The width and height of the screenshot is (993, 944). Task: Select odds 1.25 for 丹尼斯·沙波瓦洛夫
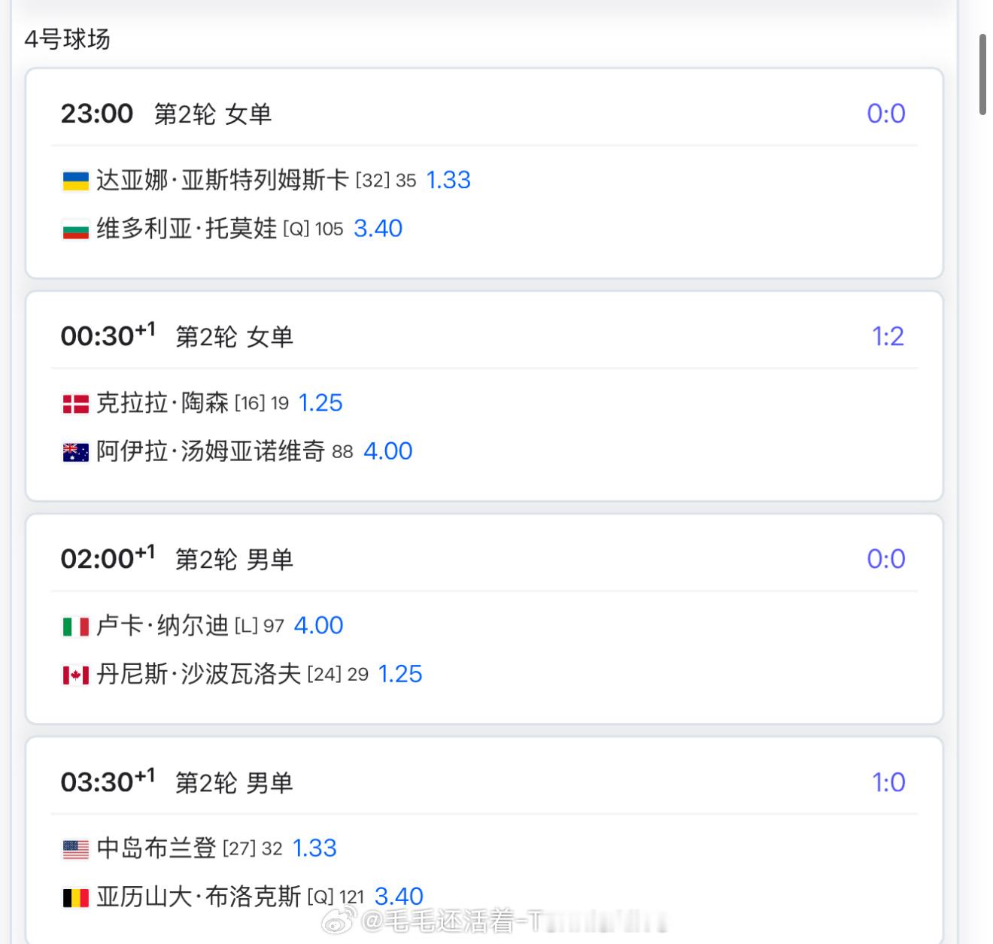click(x=399, y=673)
